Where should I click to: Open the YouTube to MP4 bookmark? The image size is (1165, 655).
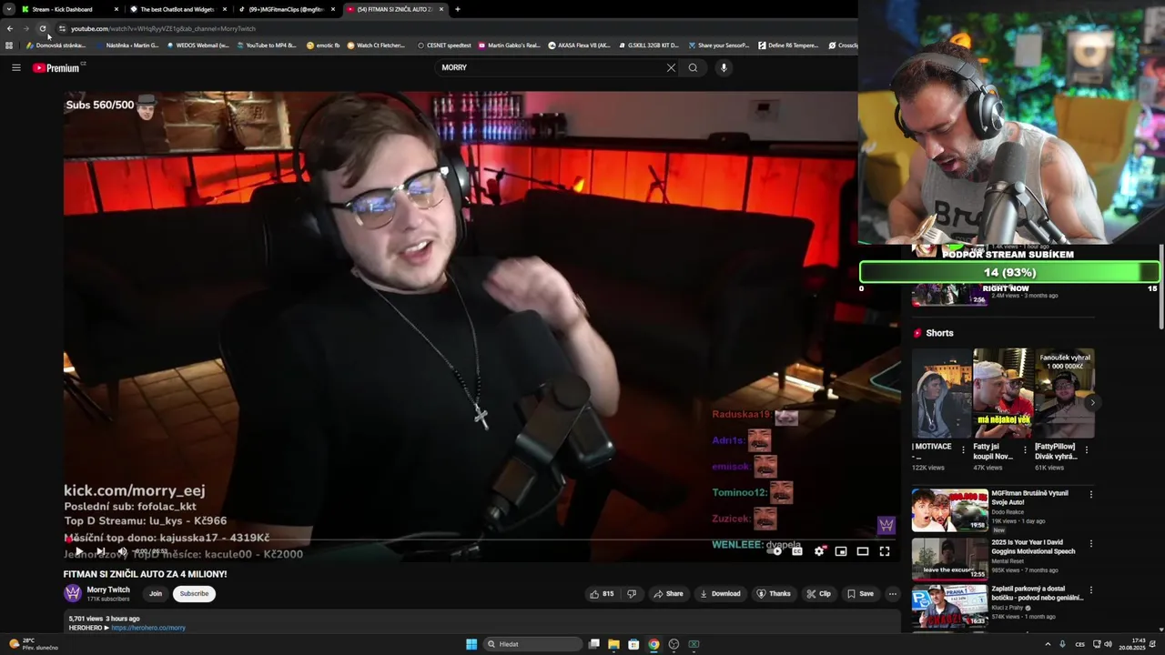pos(266,45)
